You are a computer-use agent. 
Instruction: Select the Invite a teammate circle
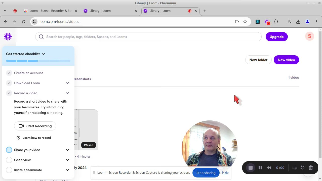pyautogui.click(x=9, y=170)
